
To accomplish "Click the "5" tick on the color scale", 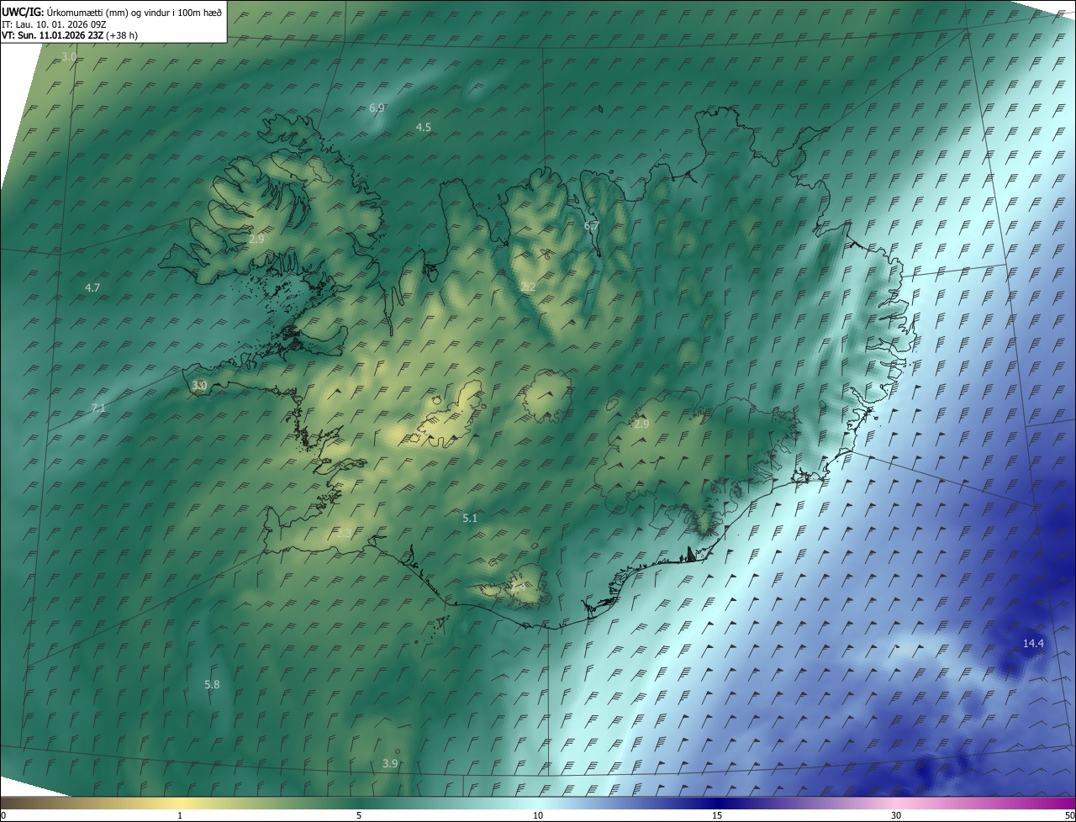I will pyautogui.click(x=359, y=815).
